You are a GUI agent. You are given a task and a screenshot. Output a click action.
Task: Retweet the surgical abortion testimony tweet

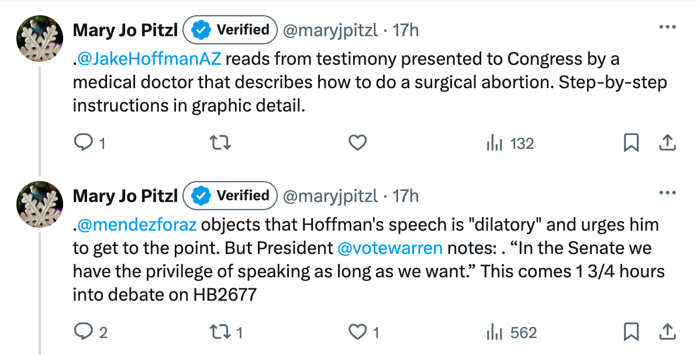pyautogui.click(x=219, y=143)
